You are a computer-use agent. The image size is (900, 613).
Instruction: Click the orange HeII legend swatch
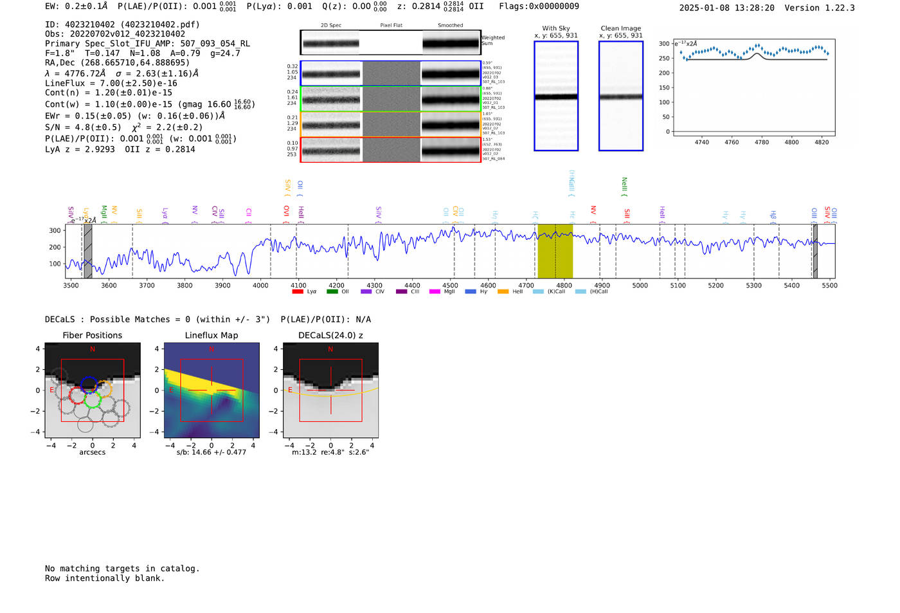click(x=503, y=292)
